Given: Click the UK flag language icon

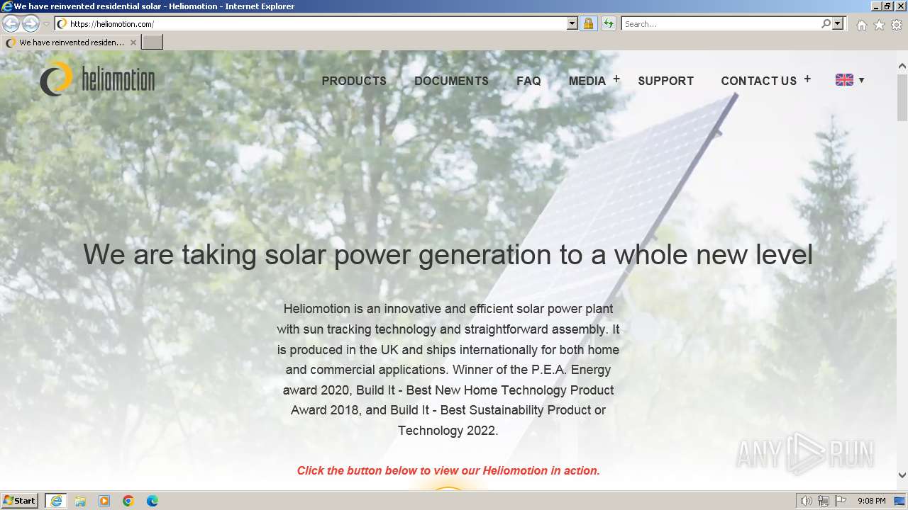Looking at the screenshot, I should 844,80.
